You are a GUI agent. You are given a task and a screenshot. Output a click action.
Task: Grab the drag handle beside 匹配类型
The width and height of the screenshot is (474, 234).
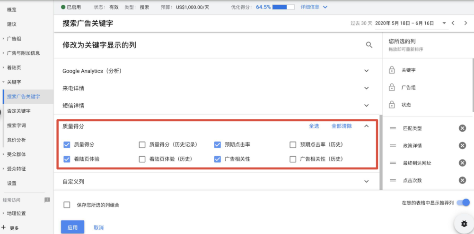(x=393, y=128)
